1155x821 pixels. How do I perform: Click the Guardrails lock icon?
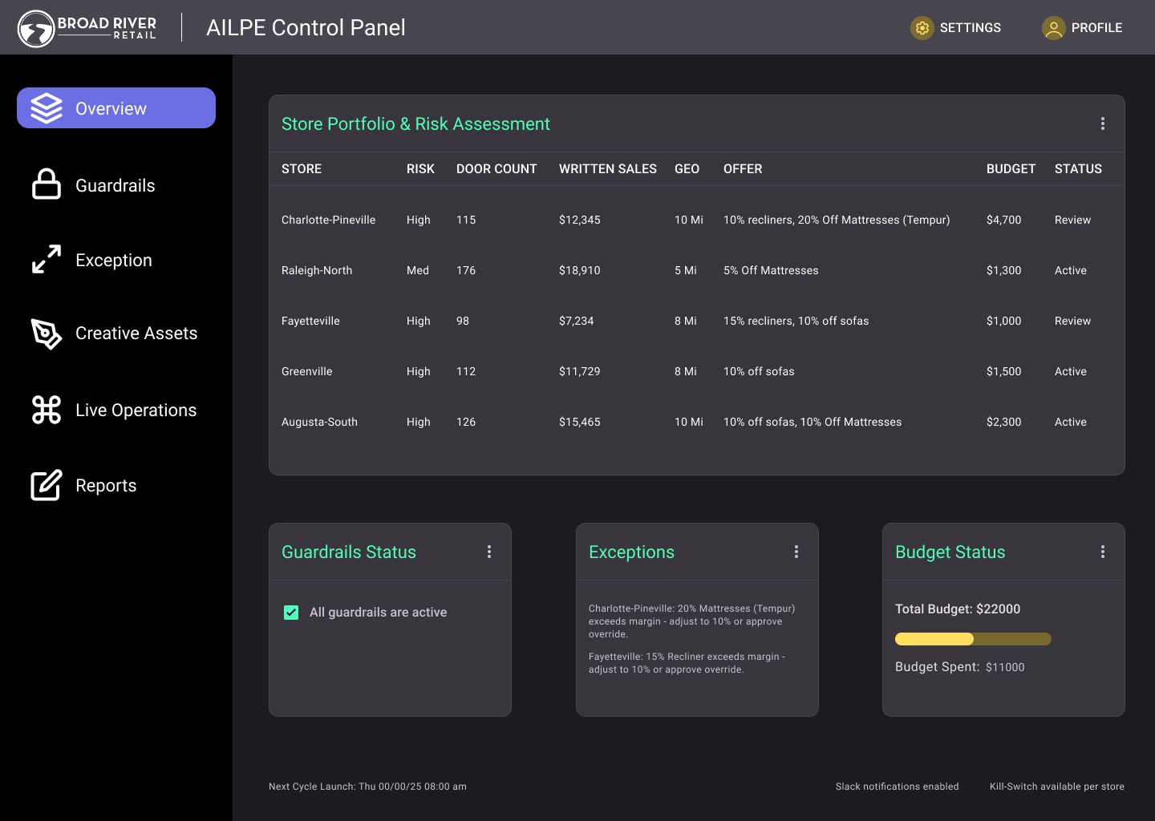click(x=47, y=184)
